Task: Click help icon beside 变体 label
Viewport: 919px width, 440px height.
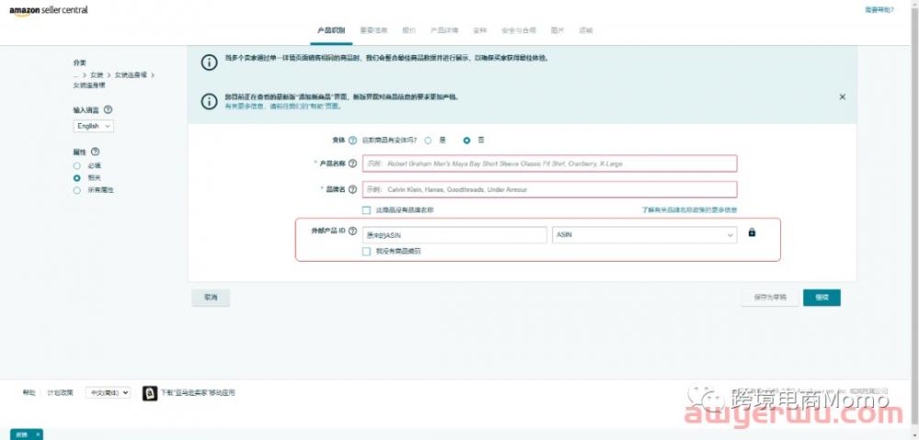Action: coord(352,141)
